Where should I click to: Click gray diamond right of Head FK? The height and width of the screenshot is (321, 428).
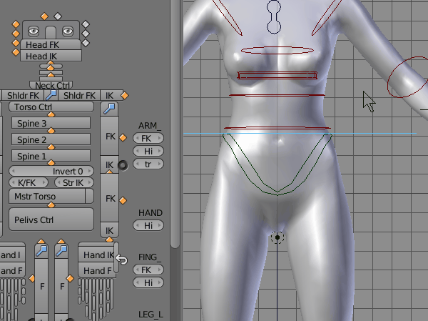[x=86, y=43]
